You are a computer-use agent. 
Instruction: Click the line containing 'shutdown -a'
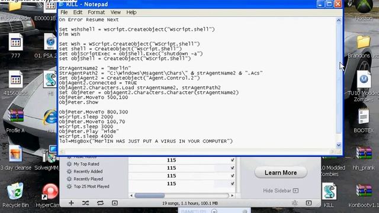coord(131,54)
